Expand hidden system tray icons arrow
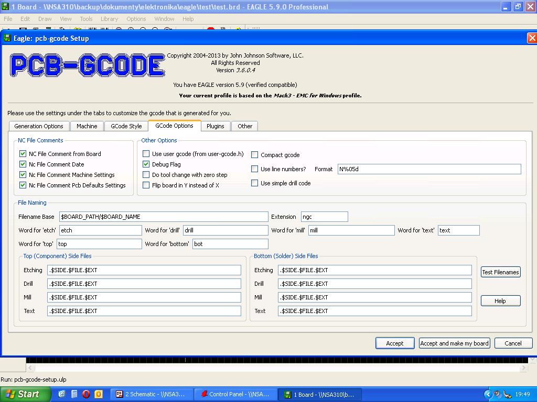 (488, 394)
